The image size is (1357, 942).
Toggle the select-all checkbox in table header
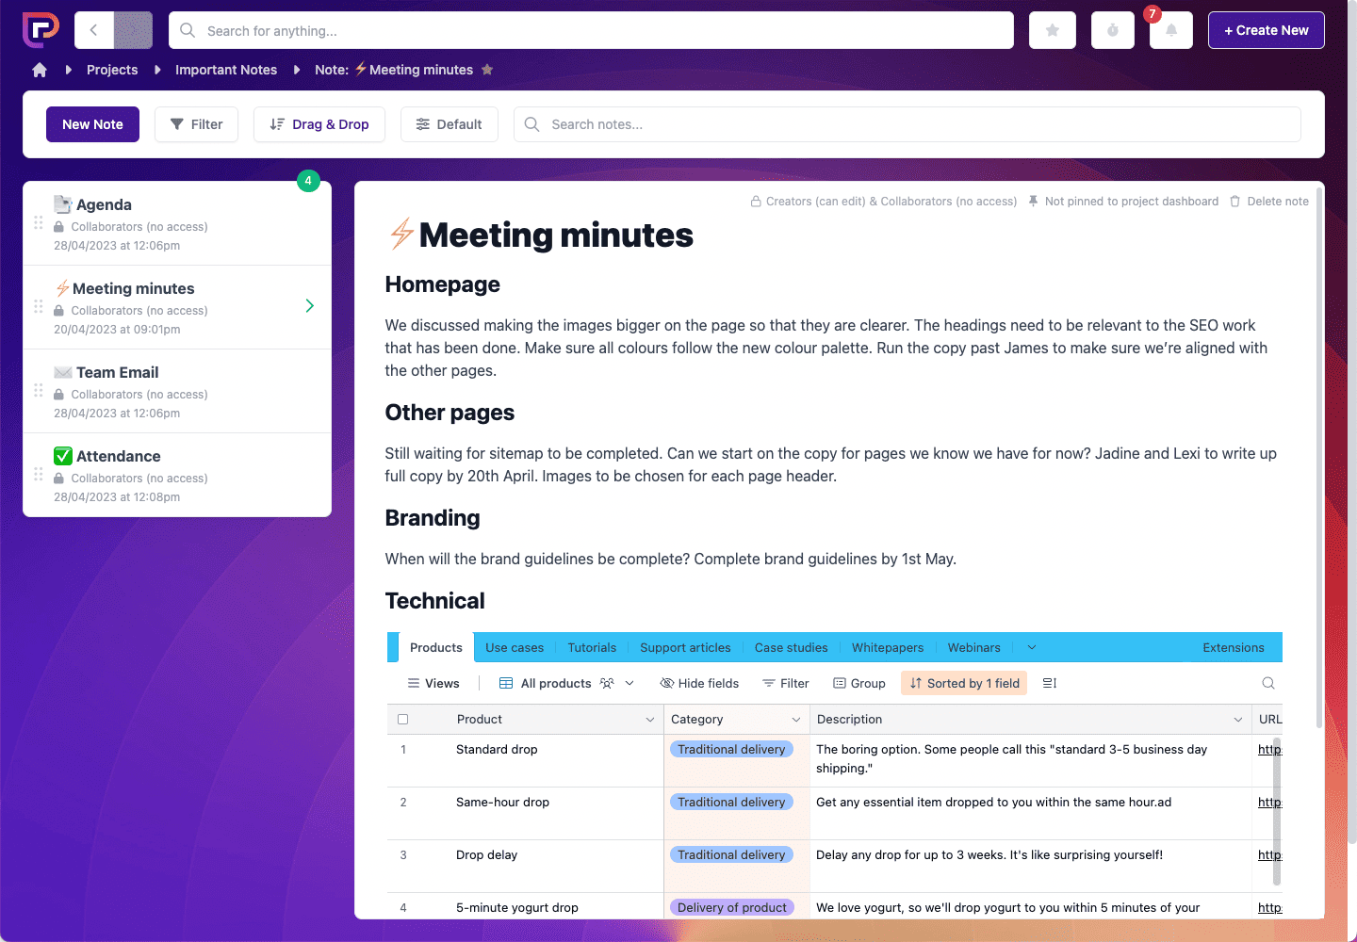click(x=403, y=720)
